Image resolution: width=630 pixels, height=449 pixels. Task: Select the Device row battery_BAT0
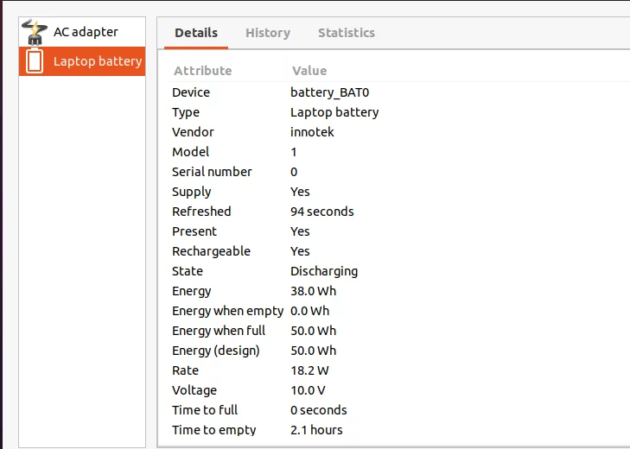(400, 92)
